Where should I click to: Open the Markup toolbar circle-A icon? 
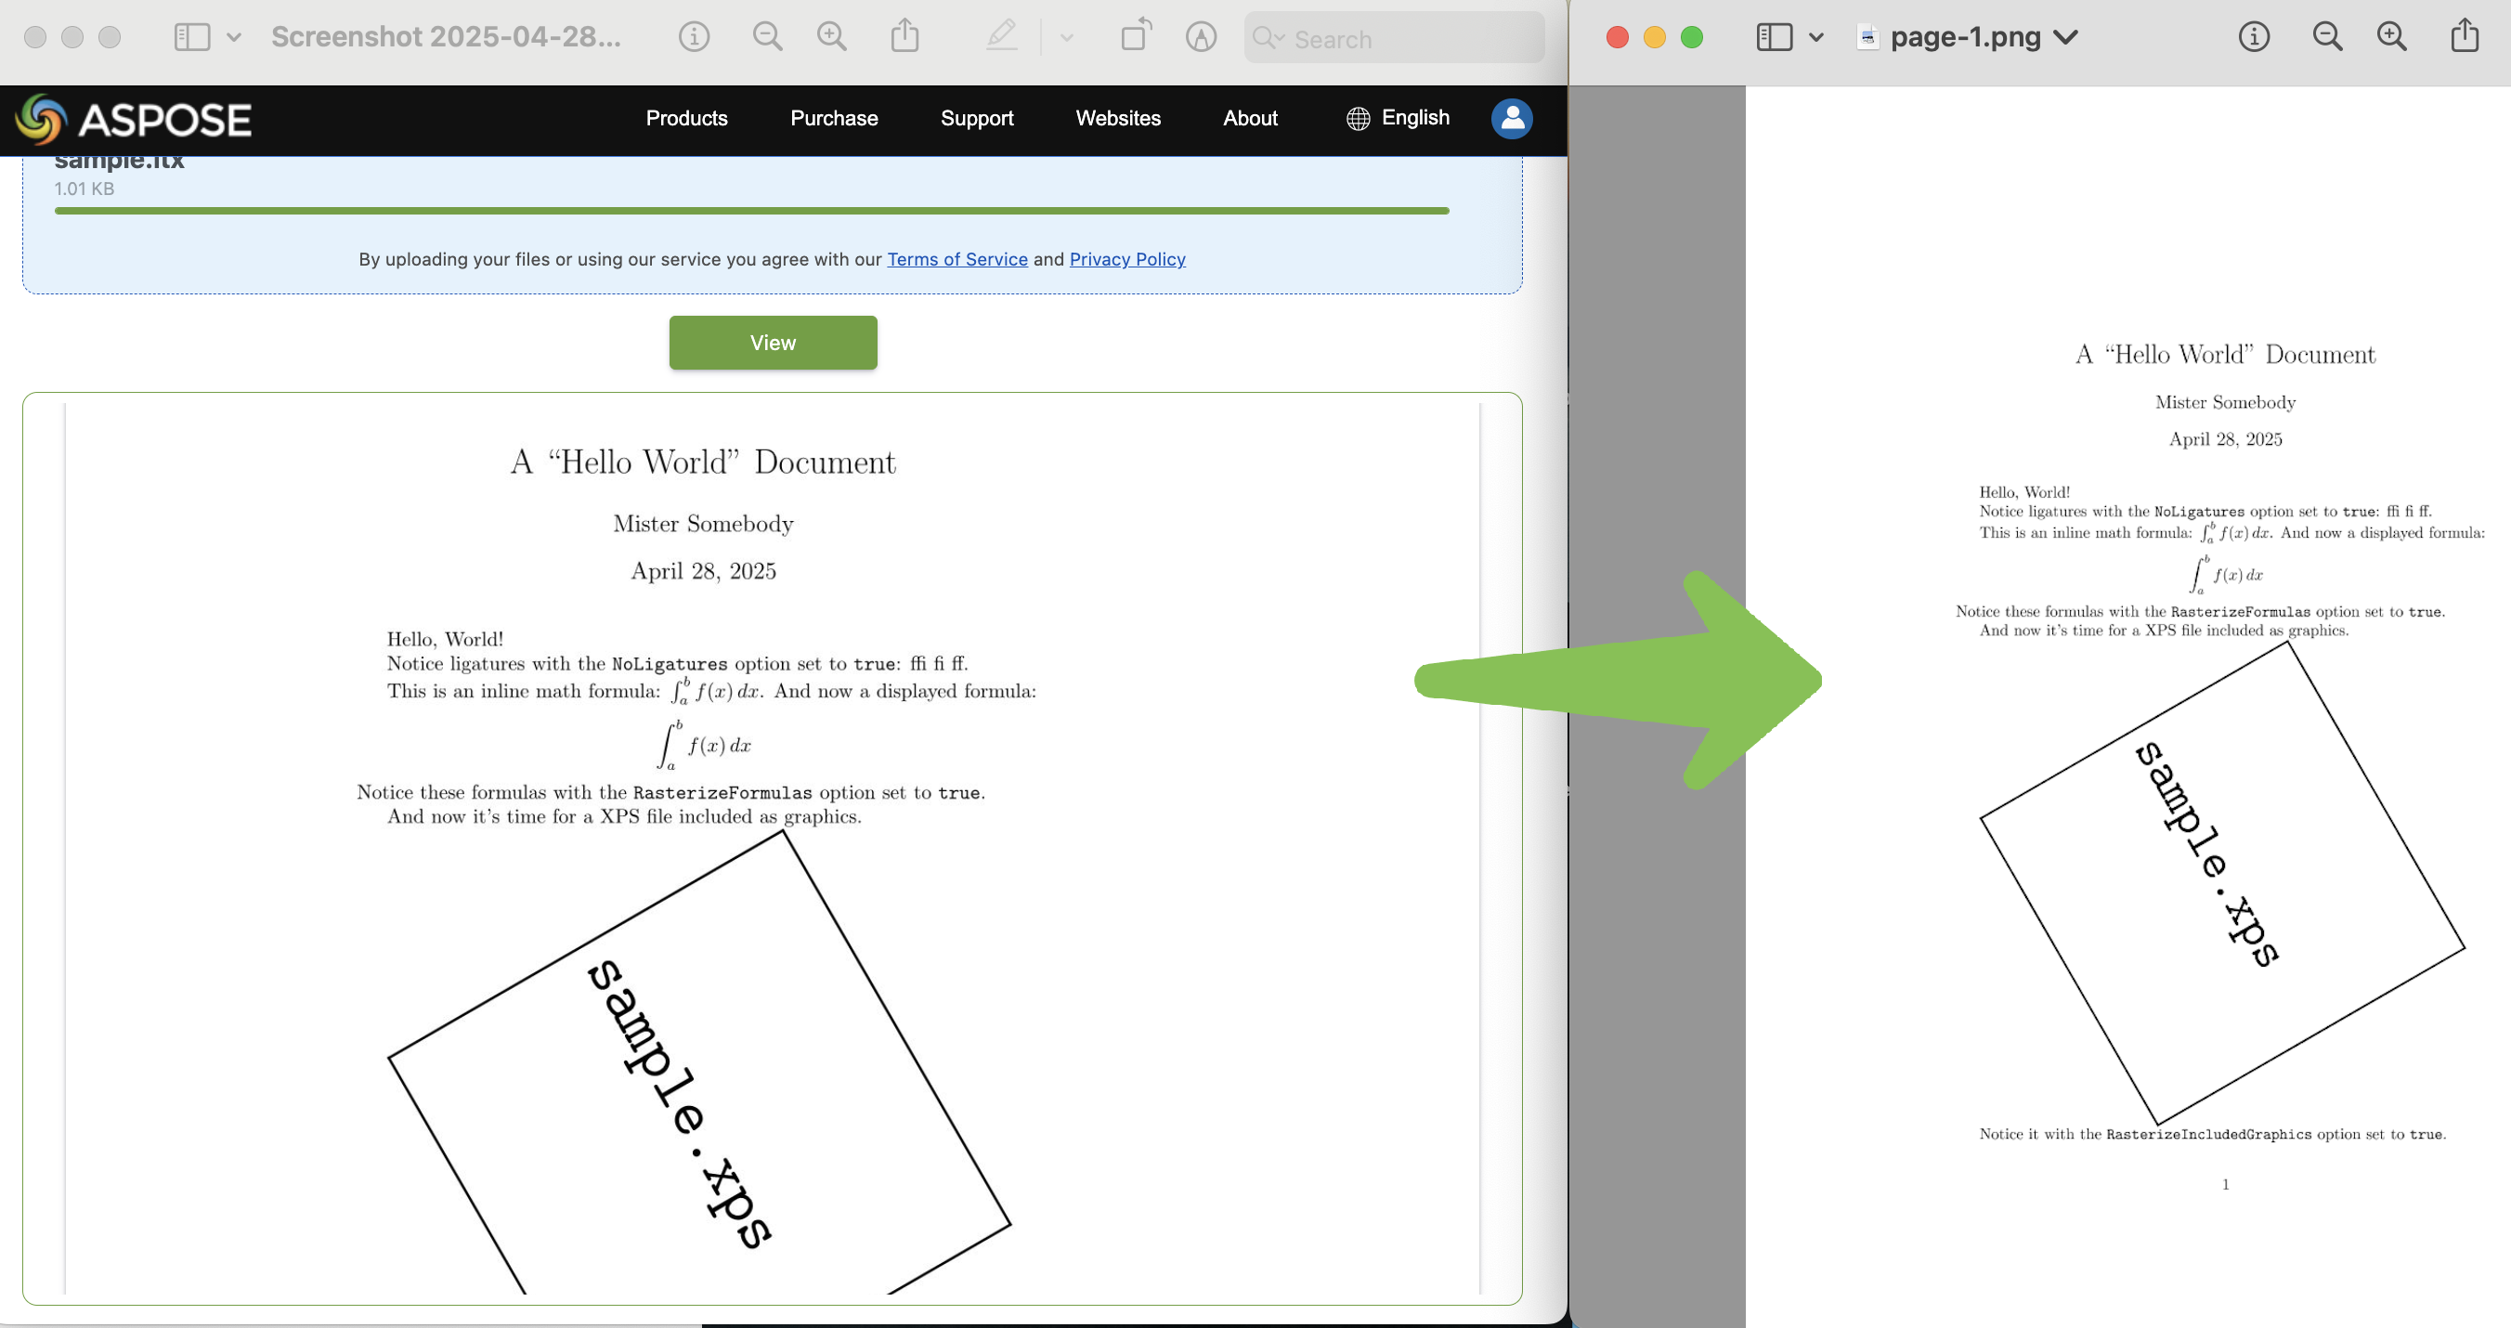pyautogui.click(x=1200, y=37)
